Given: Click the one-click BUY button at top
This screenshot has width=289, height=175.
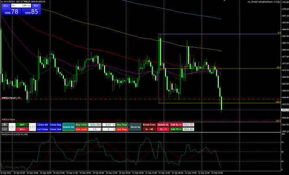Looking at the screenshot, I should click(x=36, y=6).
